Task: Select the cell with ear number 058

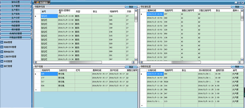Action: tap(172, 34)
